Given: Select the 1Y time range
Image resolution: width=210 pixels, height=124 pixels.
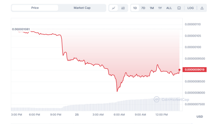Looking at the screenshot, I should (x=160, y=8).
